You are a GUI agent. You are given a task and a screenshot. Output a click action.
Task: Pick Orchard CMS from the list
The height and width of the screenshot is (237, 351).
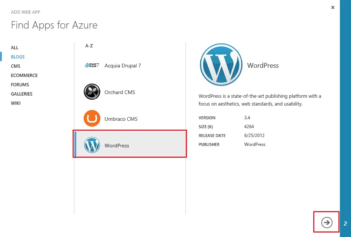coord(120,92)
